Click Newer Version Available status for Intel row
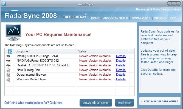The image size is (183, 109). 95,56
